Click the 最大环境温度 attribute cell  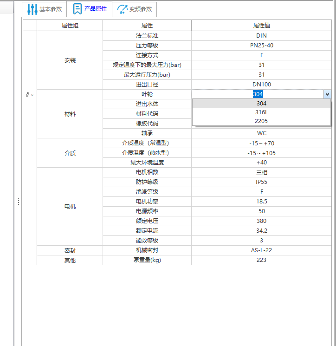[x=147, y=163]
